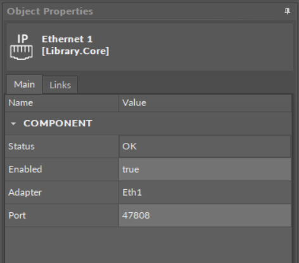Click the Ethernet IP port icon
Viewport: 299px width, 263px height.
(22, 47)
